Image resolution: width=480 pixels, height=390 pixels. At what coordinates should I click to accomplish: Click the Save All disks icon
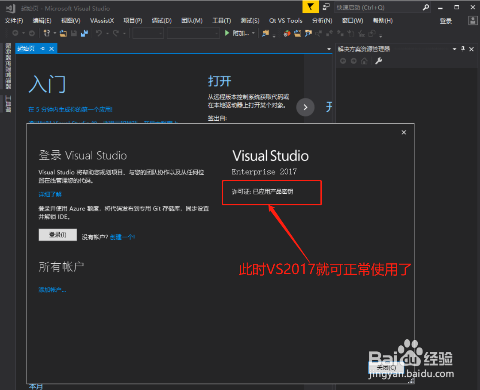pyautogui.click(x=84, y=33)
